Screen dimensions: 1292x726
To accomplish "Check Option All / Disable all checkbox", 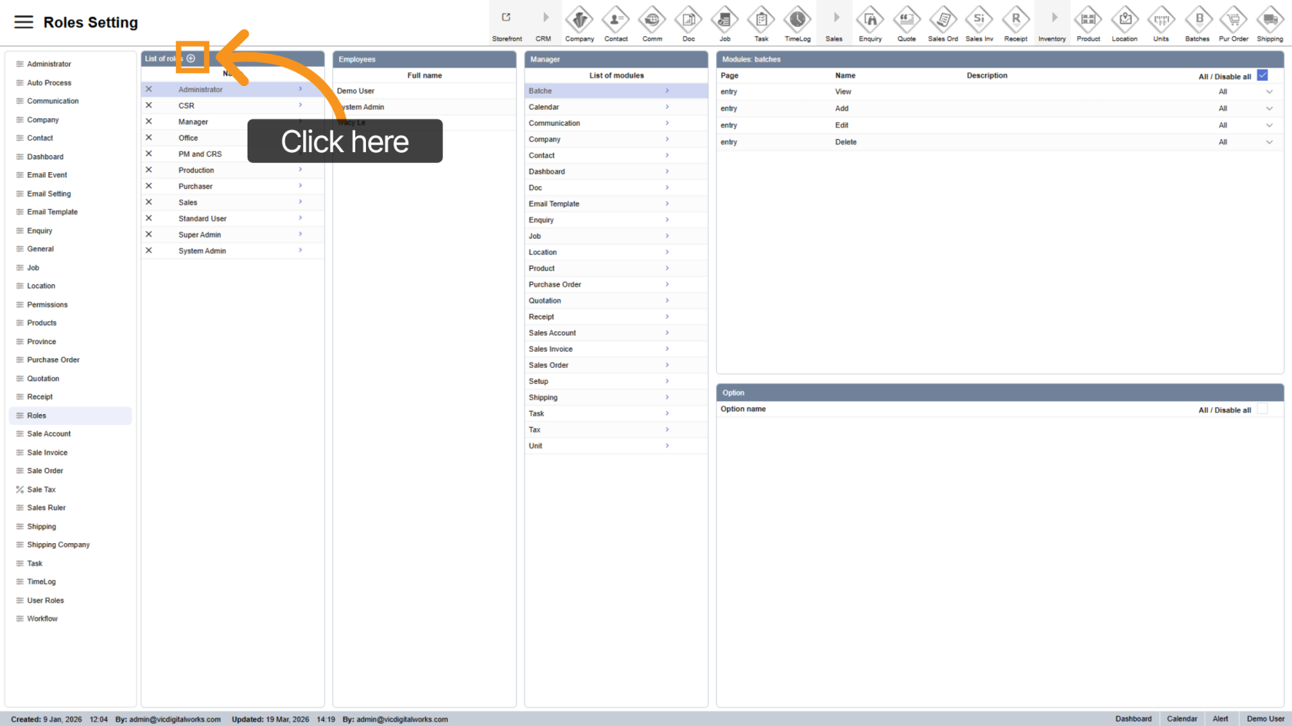I will pos(1262,409).
